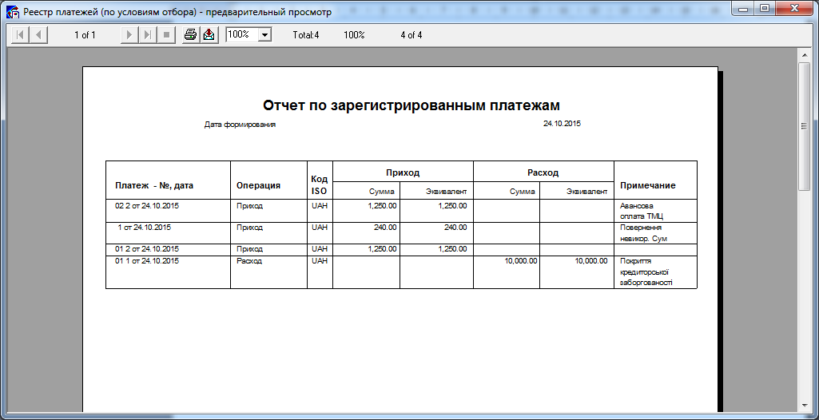Go to first page of report
Screen dimensions: 819x420
point(20,35)
